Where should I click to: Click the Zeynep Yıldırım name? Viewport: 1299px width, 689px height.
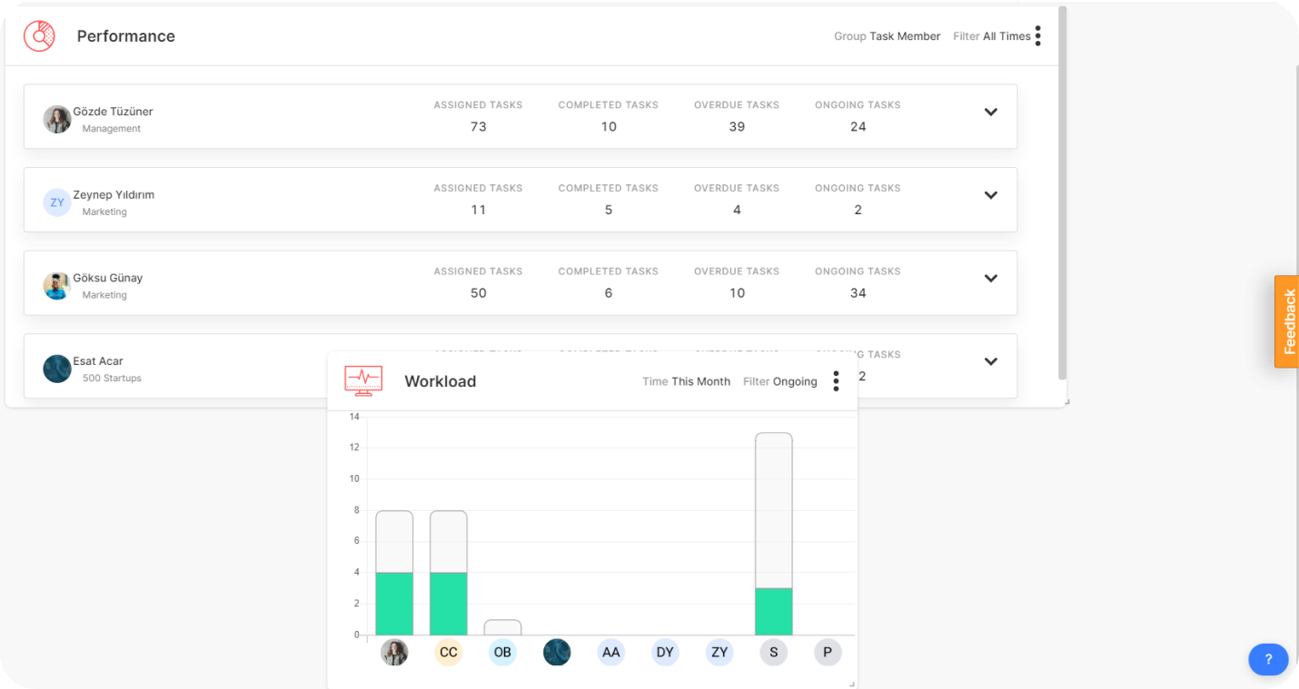(x=114, y=195)
